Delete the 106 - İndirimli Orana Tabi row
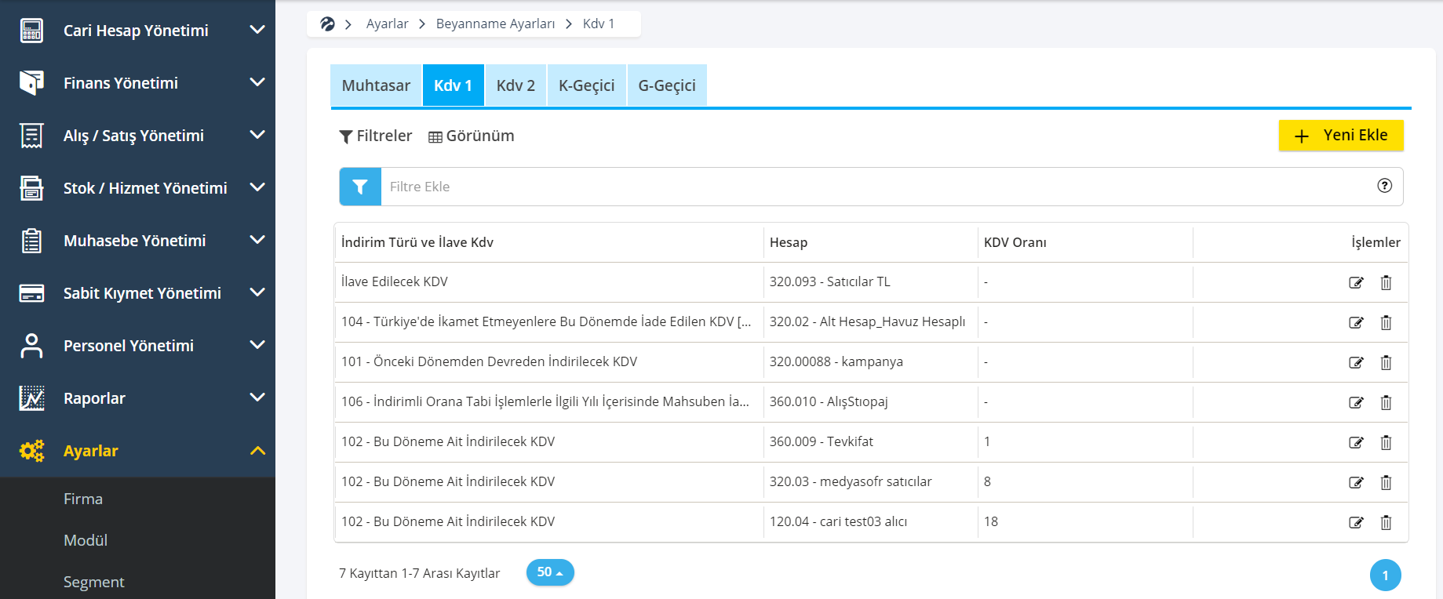The image size is (1443, 599). 1386,402
